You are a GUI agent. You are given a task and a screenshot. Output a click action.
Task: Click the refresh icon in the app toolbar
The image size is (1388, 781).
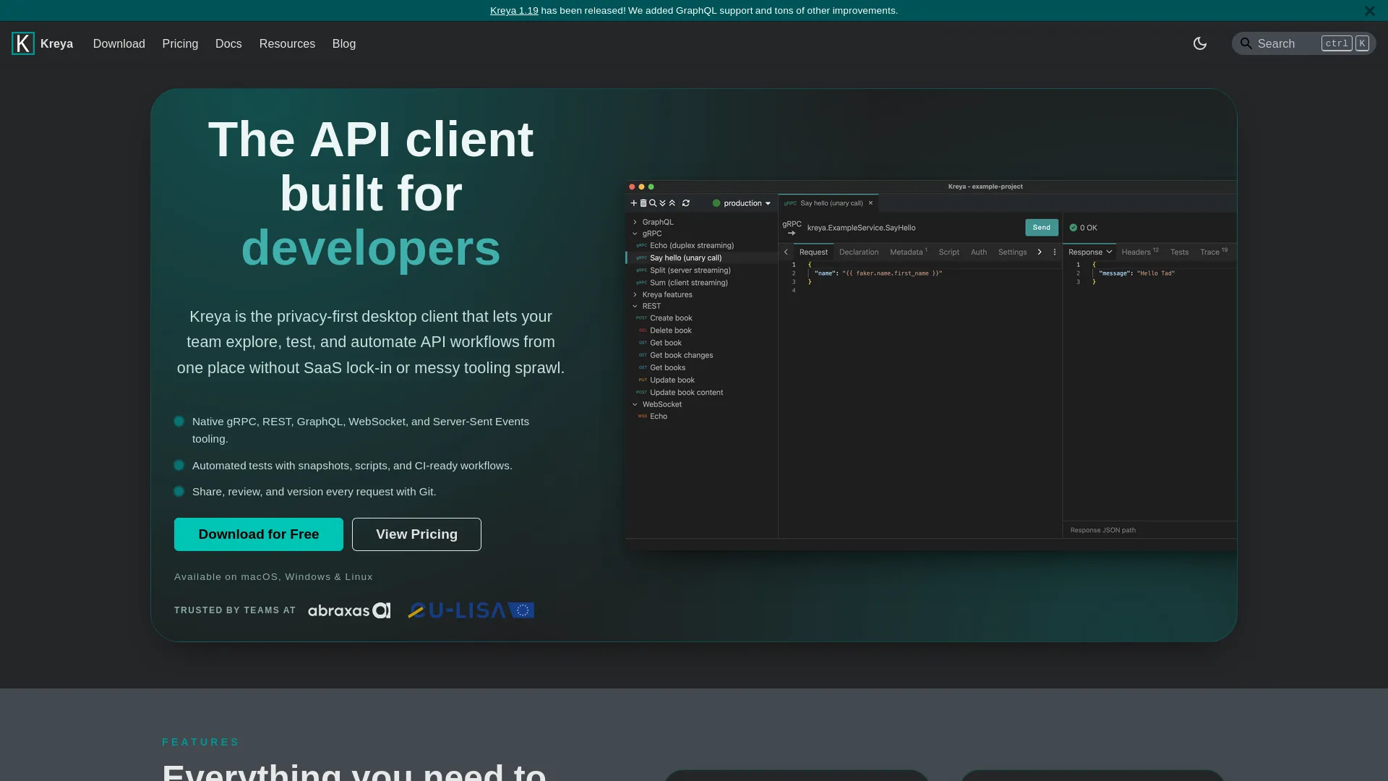tap(686, 203)
